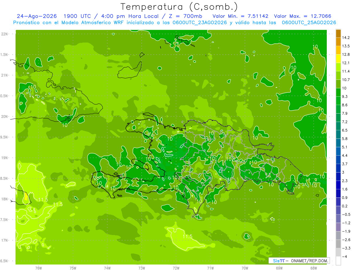Viewport: 352px width, 272px height.
Task: Click the '73W' longitude axis label
Action: pyautogui.click(x=142, y=268)
